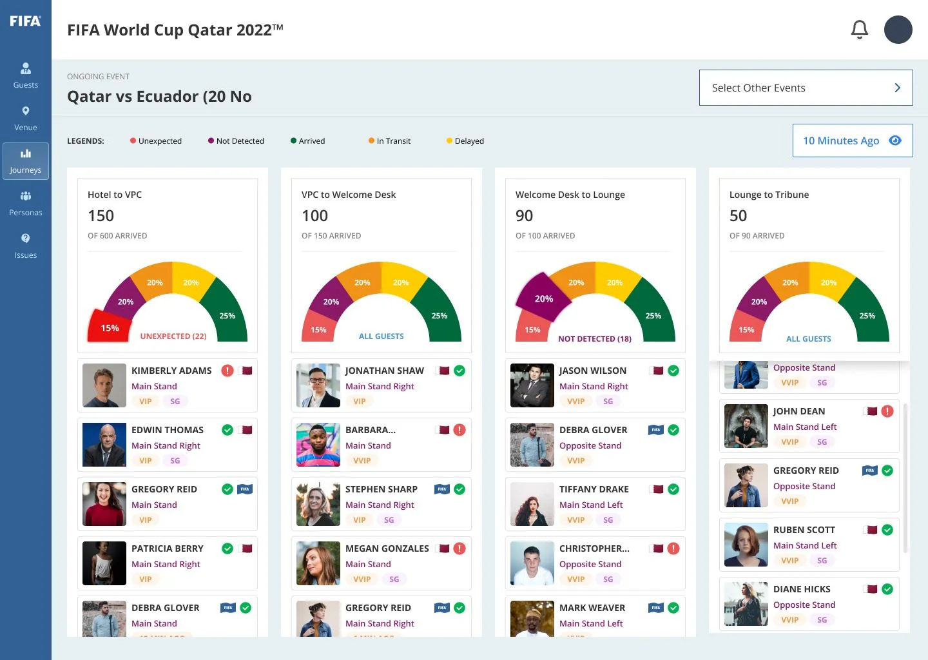
Task: Click Kimberly Adams red alert icon
Action: [227, 371]
